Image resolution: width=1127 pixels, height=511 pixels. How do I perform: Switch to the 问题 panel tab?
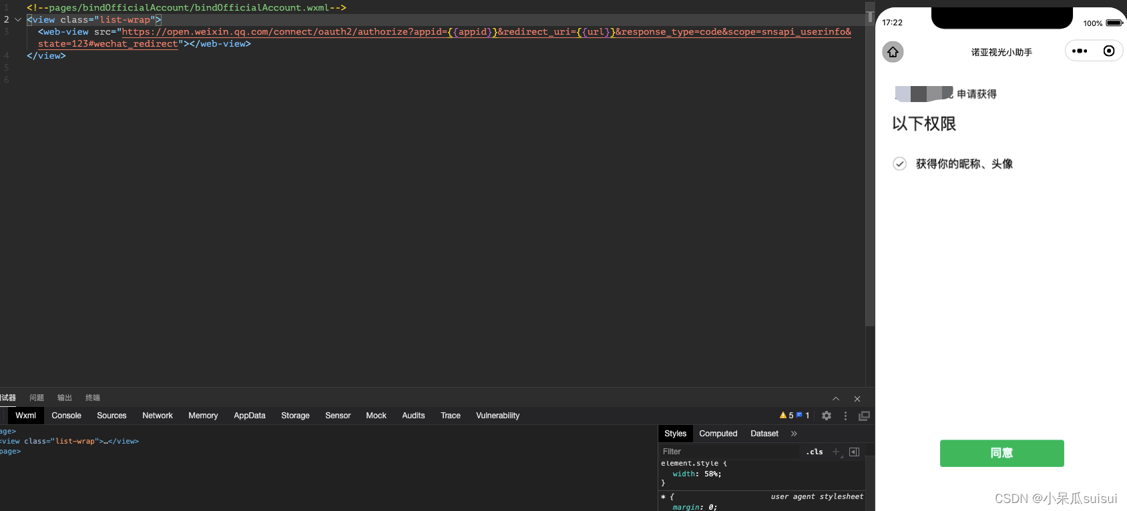[37, 398]
